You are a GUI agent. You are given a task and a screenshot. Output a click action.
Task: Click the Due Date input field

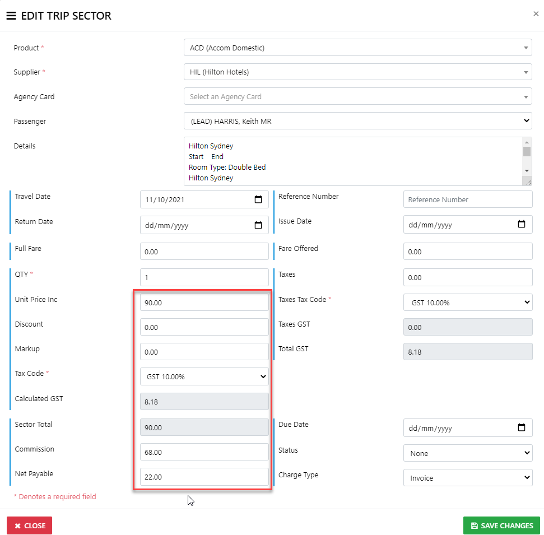pos(468,428)
